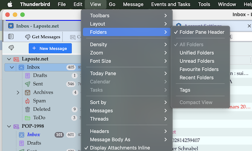This screenshot has width=252, height=151.
Task: Close the Account Settings tab
Action: tap(249, 26)
